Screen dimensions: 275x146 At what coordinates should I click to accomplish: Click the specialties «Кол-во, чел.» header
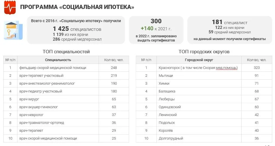coord(114,60)
